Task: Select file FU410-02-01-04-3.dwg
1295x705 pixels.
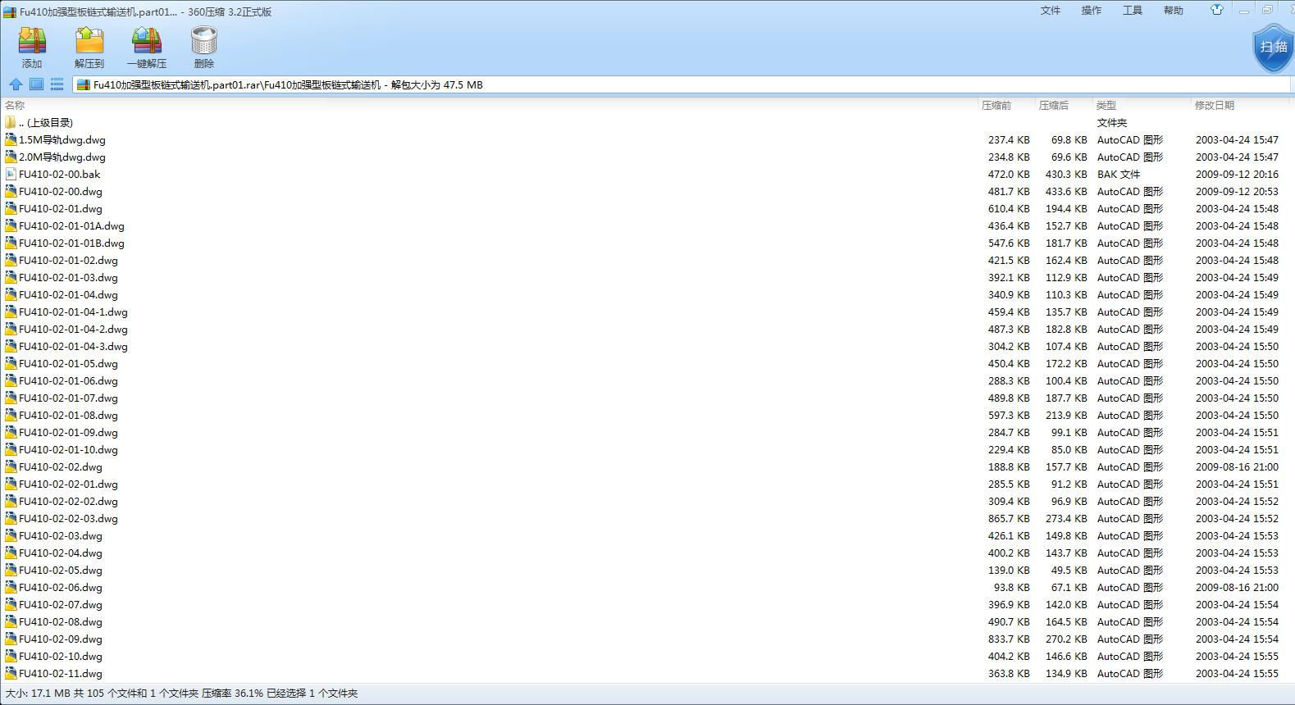Action: click(73, 347)
